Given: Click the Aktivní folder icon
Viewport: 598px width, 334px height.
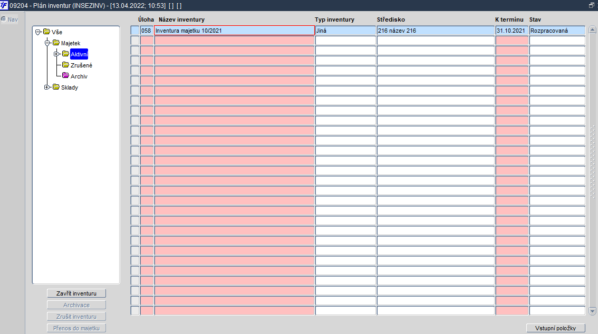Looking at the screenshot, I should [65, 54].
